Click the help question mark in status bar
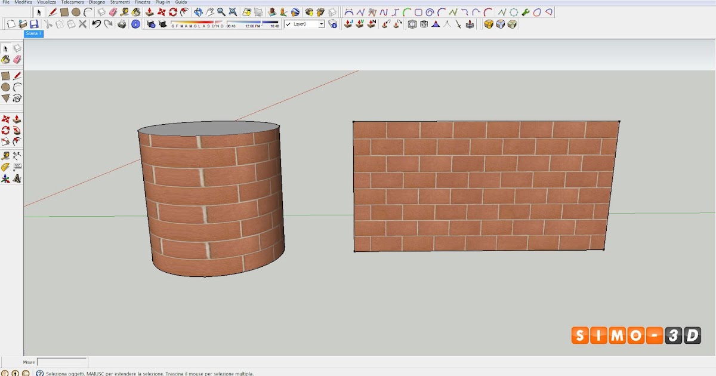This screenshot has height=376, width=716. [x=39, y=374]
